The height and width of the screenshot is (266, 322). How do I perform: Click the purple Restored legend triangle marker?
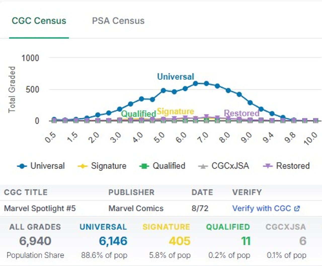(268, 166)
